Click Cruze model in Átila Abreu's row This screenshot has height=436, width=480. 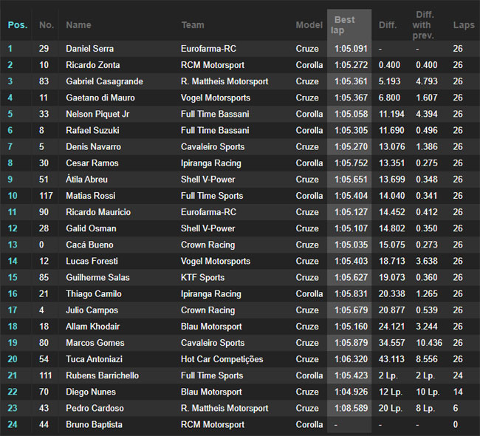(x=307, y=180)
